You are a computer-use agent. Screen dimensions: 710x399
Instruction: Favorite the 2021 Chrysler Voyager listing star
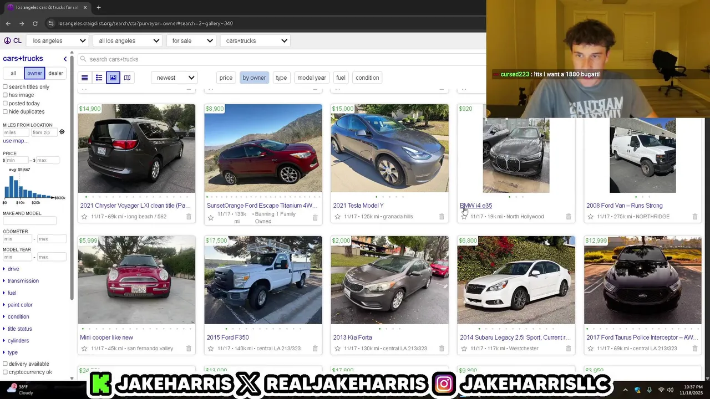pos(84,217)
